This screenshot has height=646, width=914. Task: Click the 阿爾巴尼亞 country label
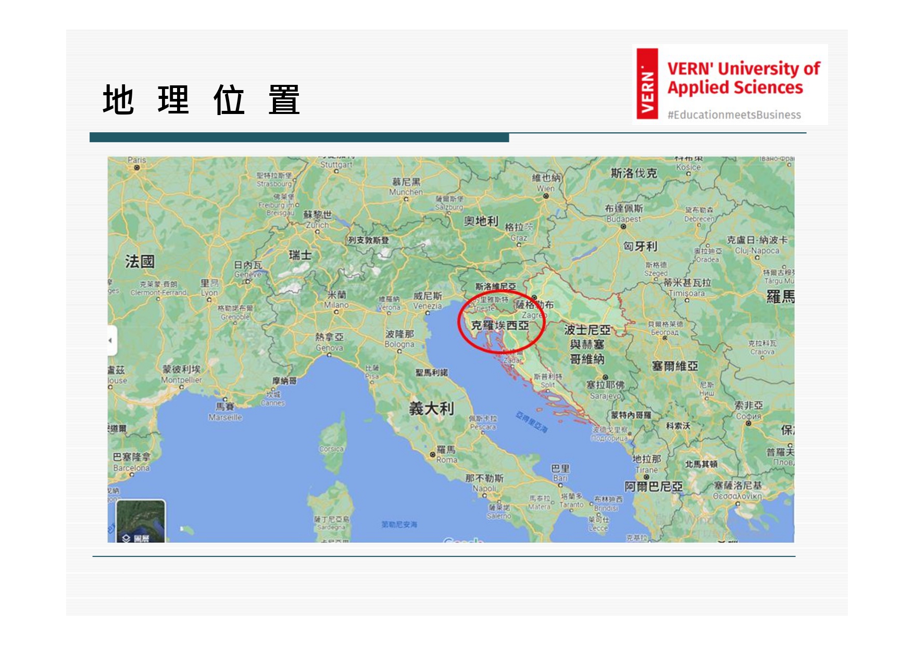653,487
